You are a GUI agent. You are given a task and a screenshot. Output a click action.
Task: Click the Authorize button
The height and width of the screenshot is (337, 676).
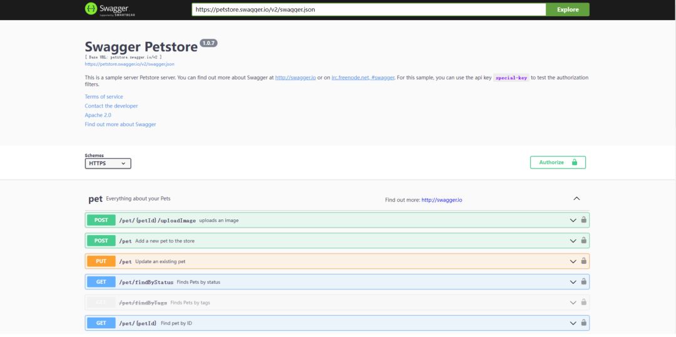(558, 163)
